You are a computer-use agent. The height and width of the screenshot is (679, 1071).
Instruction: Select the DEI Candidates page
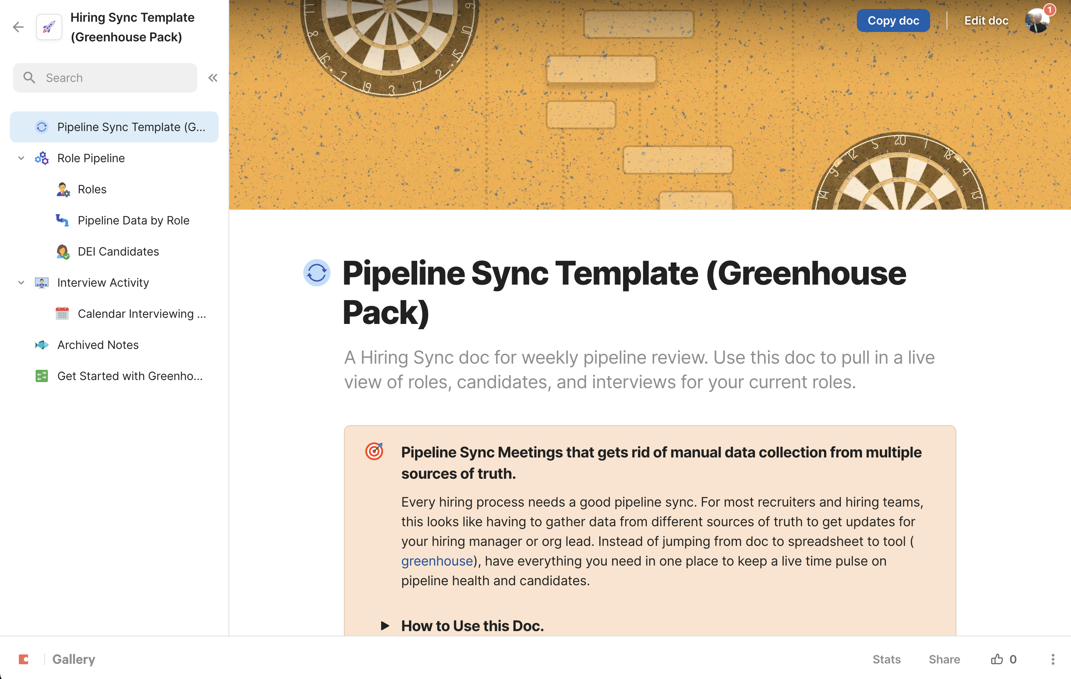(118, 251)
